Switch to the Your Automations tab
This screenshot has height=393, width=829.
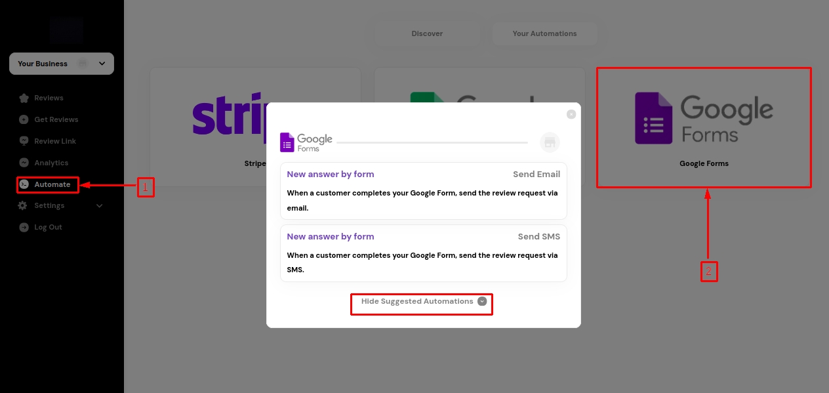(x=544, y=33)
